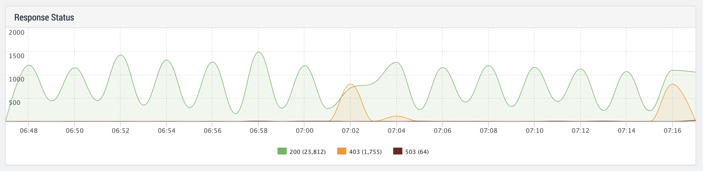Click the 2000 y-axis label

16,33
